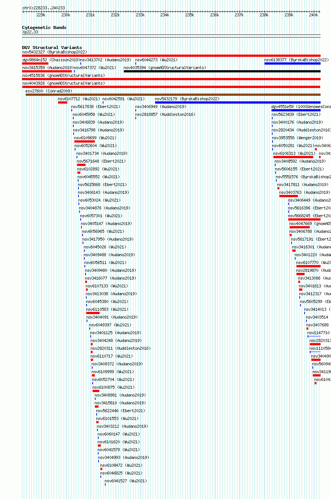Viewport: 331px width, 499px height.
Task: Open nsv2820311 (Huddleston2016) variant label
Action: (120, 348)
